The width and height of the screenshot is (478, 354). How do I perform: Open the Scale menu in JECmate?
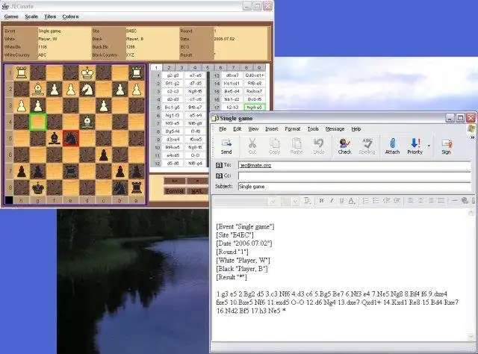pos(31,16)
